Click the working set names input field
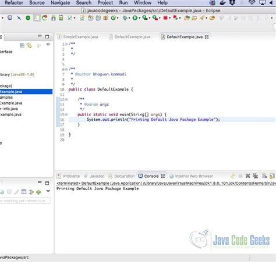The height and width of the screenshot is (262, 276). pyautogui.click(x=25, y=200)
